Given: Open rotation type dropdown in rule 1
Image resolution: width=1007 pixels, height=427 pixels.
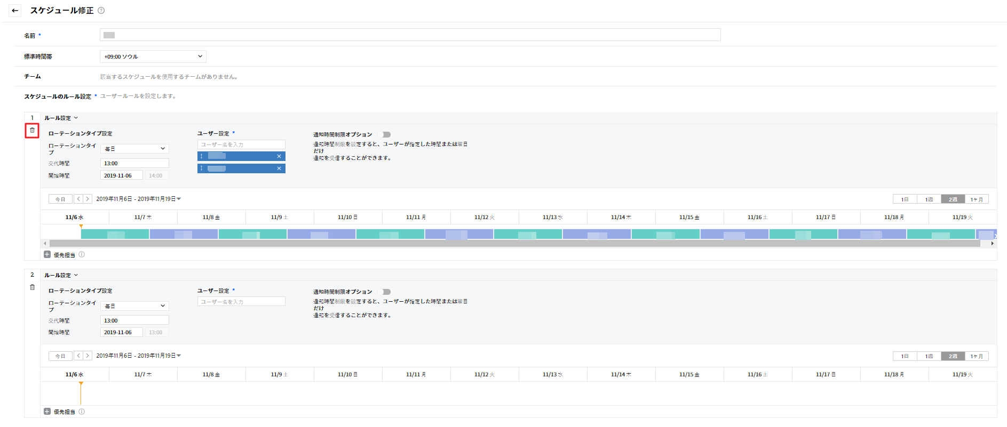Looking at the screenshot, I should (x=134, y=149).
